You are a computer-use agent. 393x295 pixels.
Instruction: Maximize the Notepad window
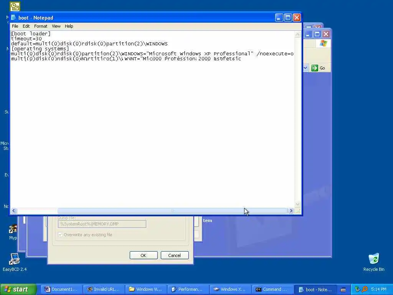288,18
